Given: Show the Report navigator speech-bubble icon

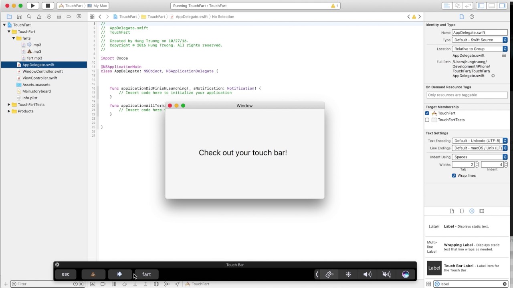Looking at the screenshot, I should click(x=79, y=17).
